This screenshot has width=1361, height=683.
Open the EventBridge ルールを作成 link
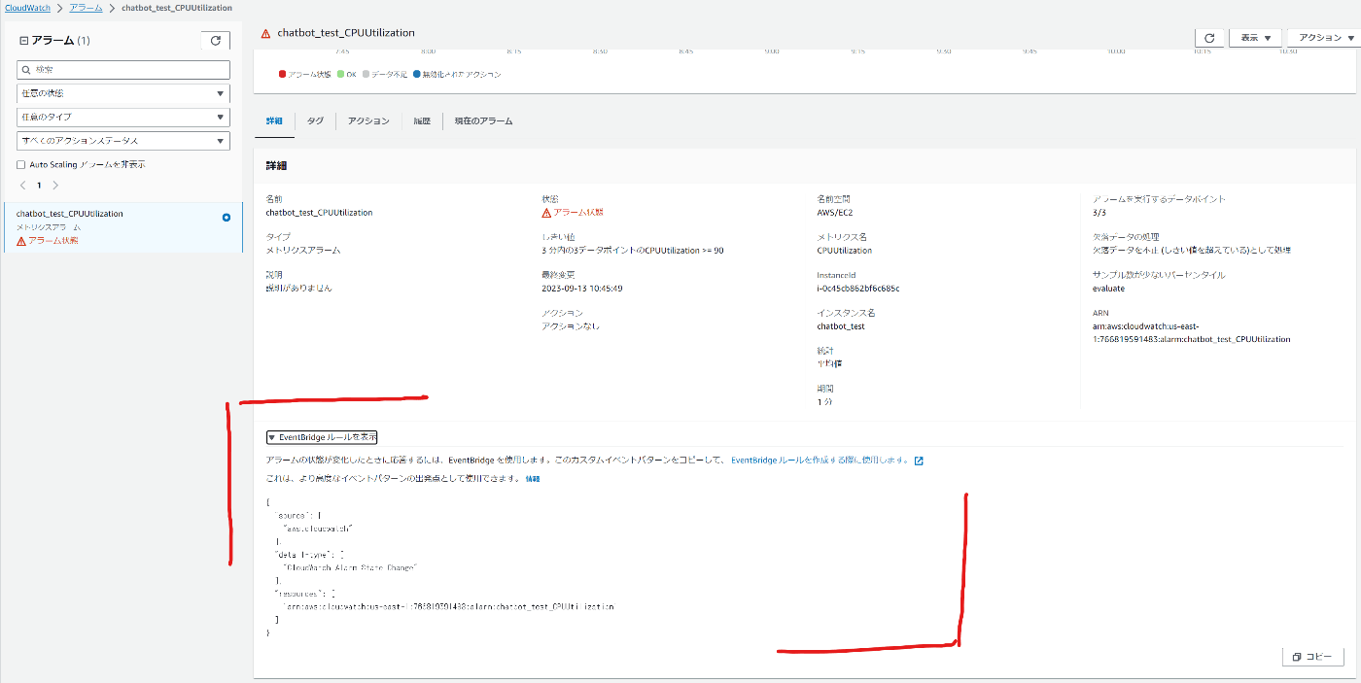820,461
